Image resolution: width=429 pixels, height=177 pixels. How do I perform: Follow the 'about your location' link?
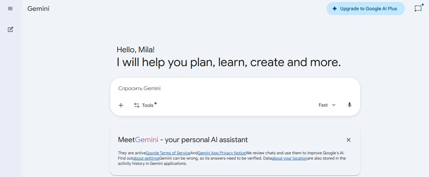(x=290, y=158)
